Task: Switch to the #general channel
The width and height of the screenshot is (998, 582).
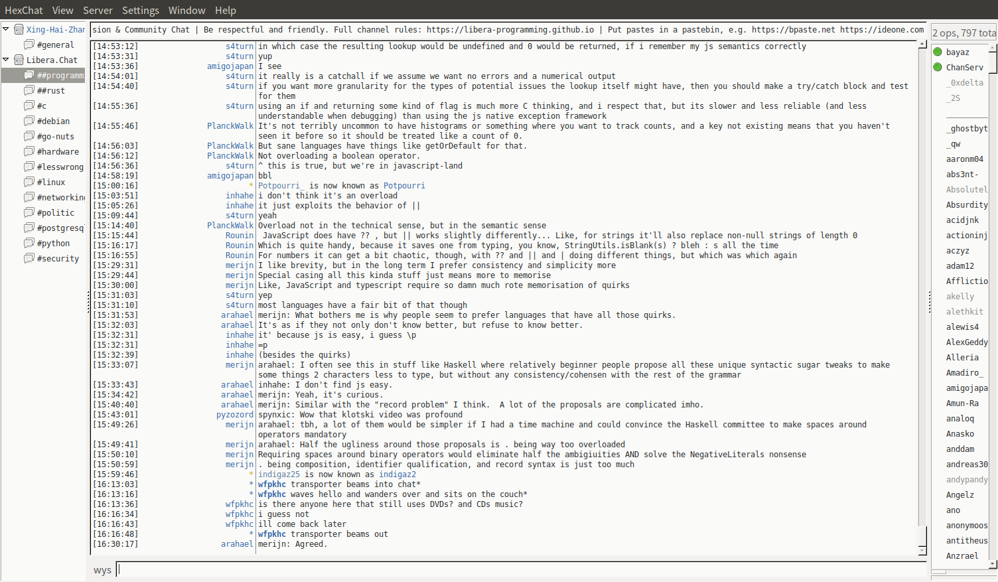Action: tap(56, 44)
